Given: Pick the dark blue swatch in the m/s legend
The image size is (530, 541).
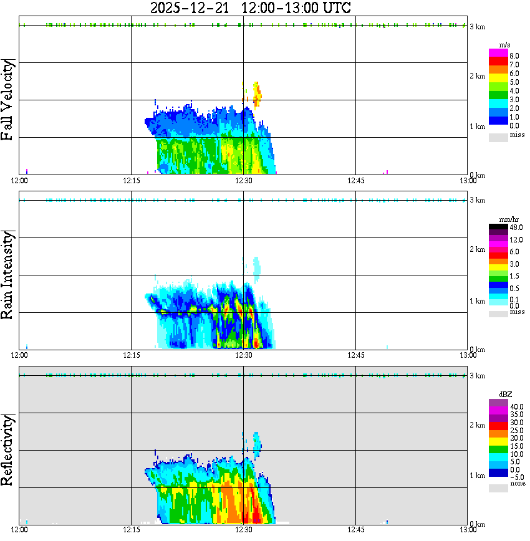Looking at the screenshot, I should pyautogui.click(x=498, y=121).
